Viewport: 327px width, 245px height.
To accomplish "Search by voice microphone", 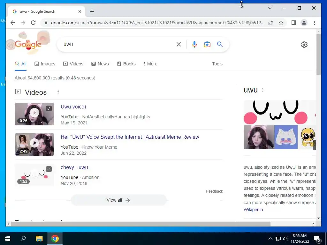I will pyautogui.click(x=194, y=44).
